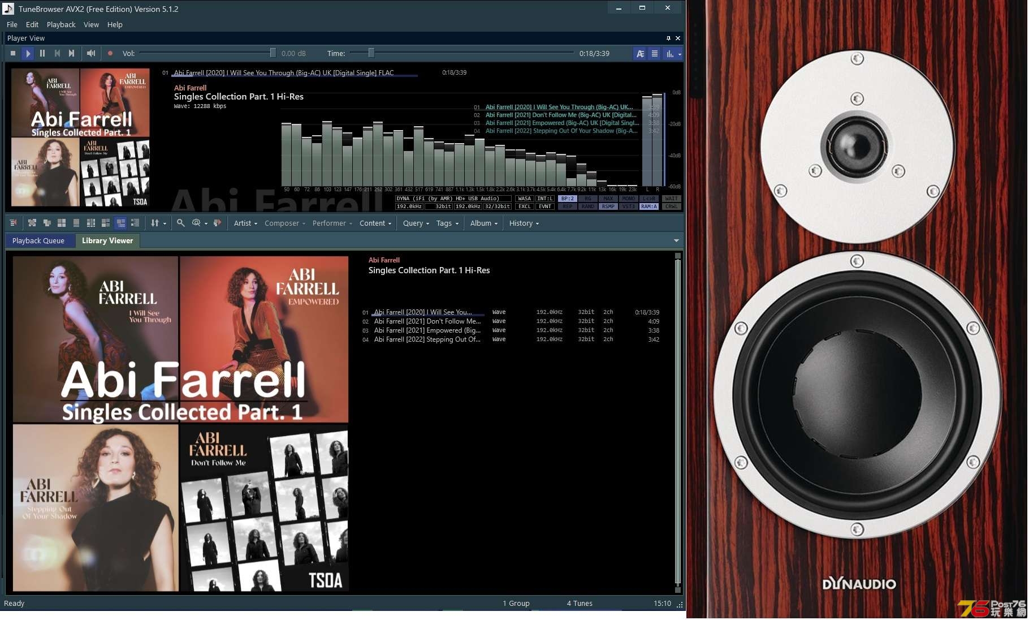Click the Play button in Player View
This screenshot has width=1029, height=620.
pos(28,53)
